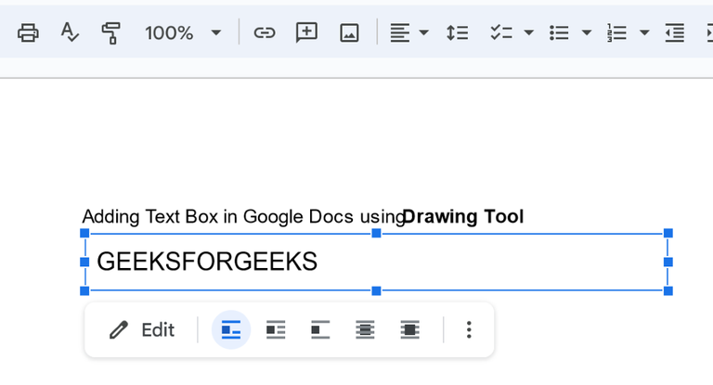Select Behind text option
The height and width of the screenshot is (385, 713).
pos(365,330)
